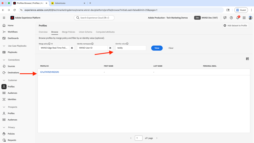Open the help question mark icon

click(x=231, y=18)
